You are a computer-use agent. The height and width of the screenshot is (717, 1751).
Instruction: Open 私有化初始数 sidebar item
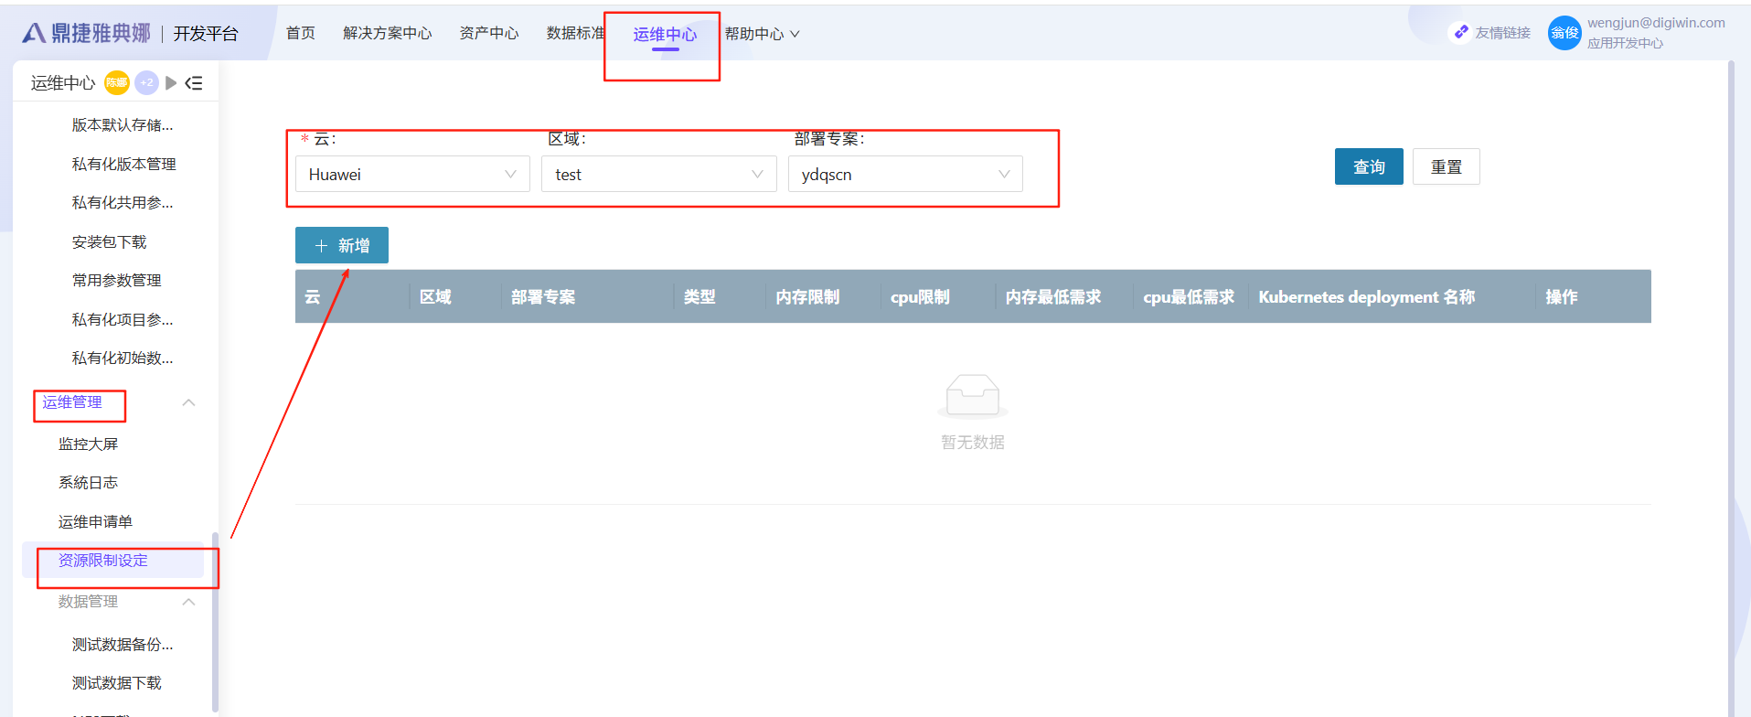123,358
